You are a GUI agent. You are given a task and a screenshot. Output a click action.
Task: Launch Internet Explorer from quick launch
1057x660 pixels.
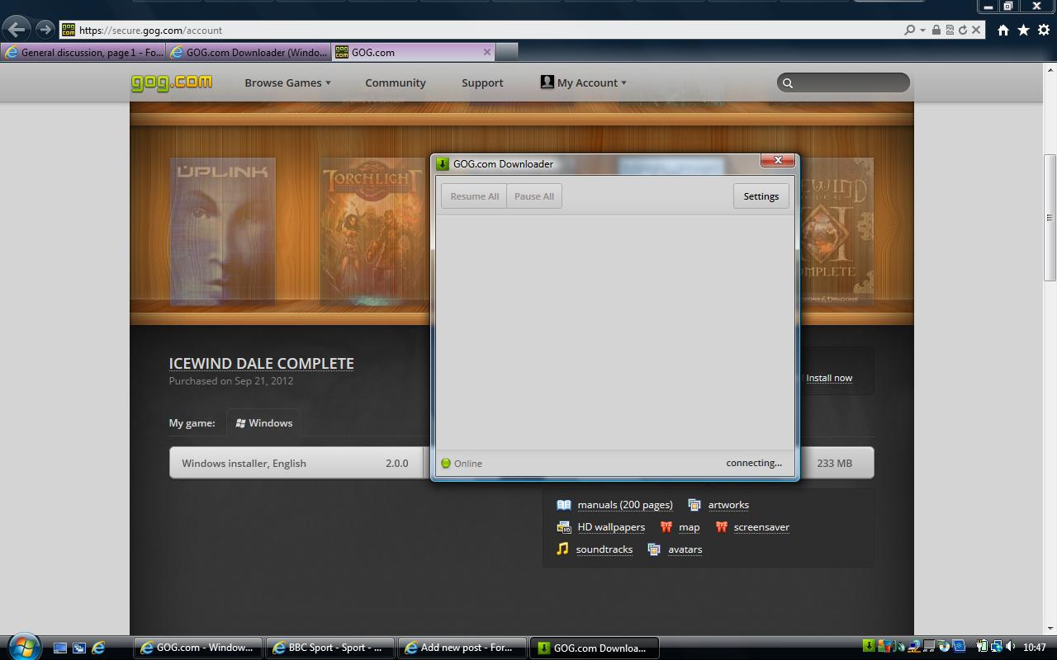[98, 648]
